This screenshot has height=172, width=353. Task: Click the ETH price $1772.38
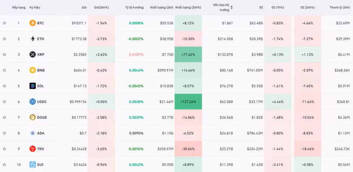[79, 39]
